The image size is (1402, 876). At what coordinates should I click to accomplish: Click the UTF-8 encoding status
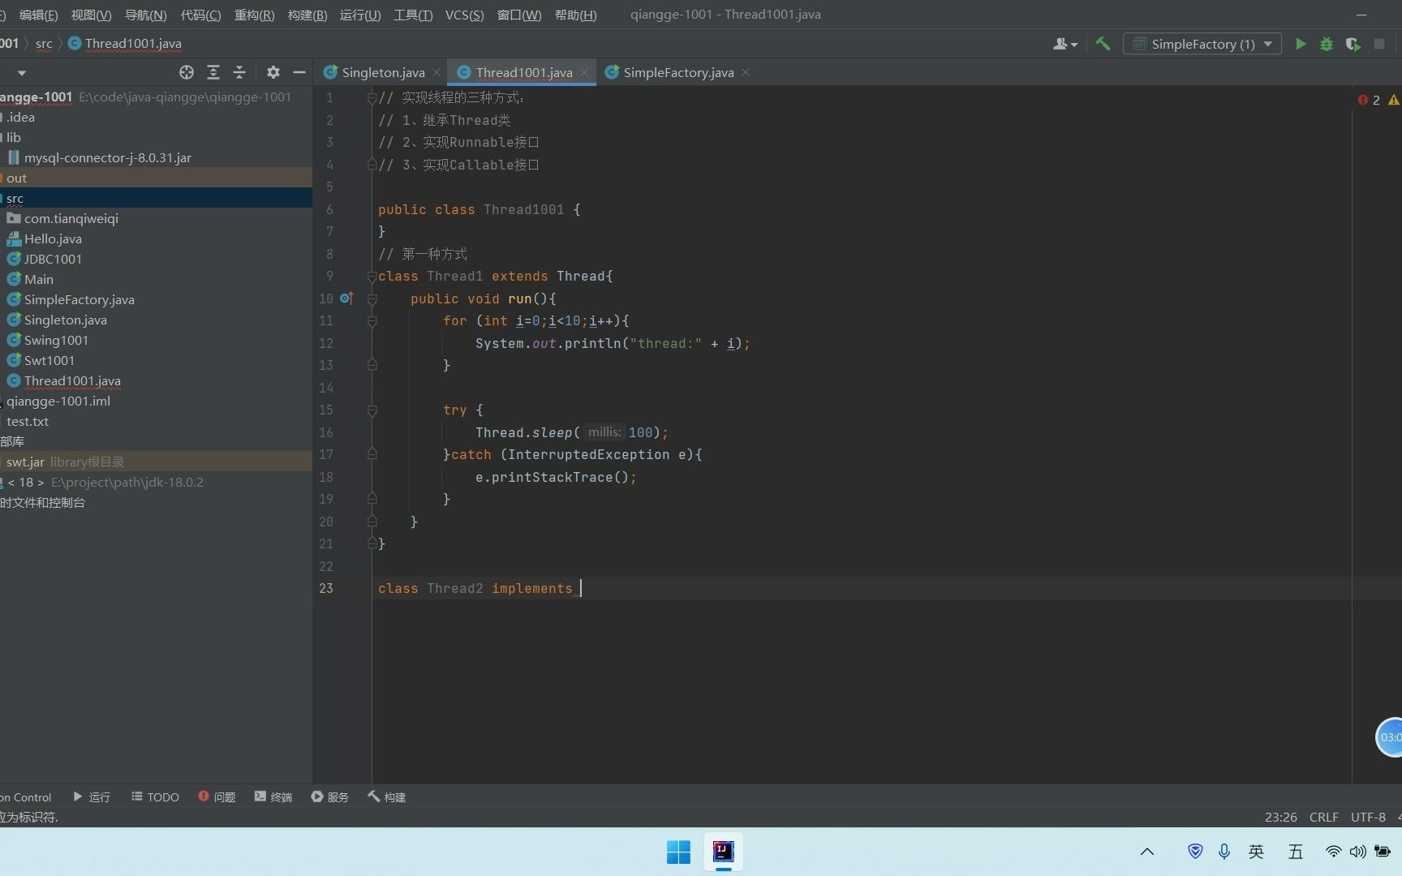(1368, 817)
